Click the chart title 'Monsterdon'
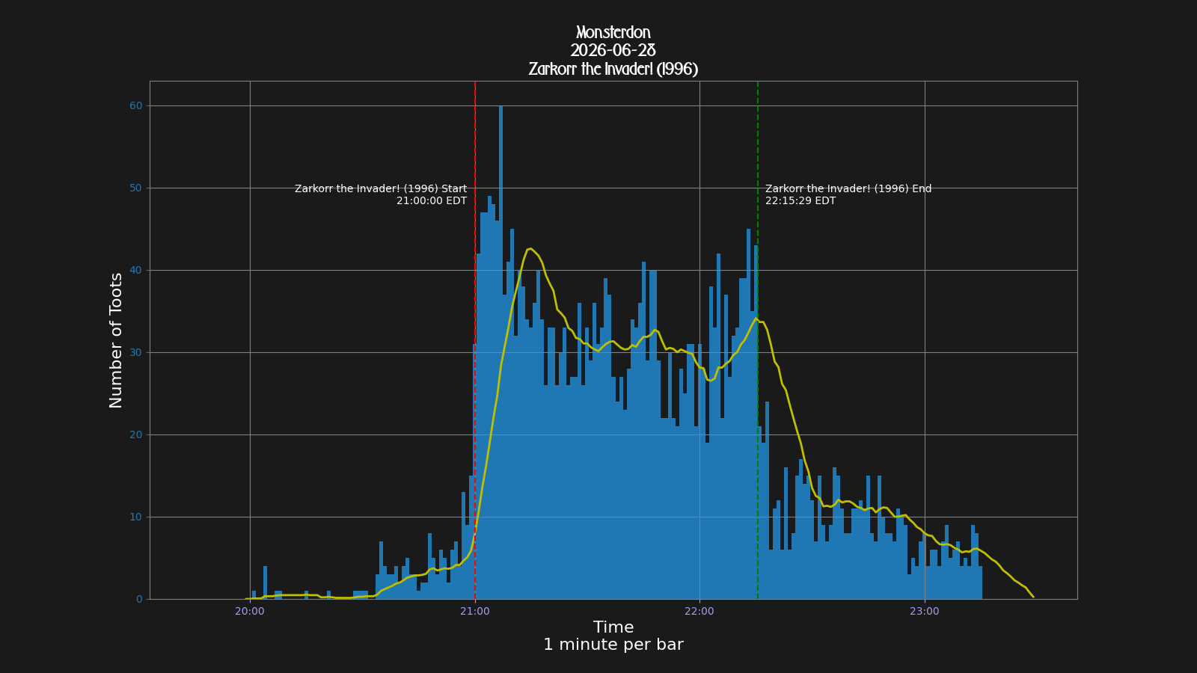This screenshot has width=1197, height=673. point(613,33)
